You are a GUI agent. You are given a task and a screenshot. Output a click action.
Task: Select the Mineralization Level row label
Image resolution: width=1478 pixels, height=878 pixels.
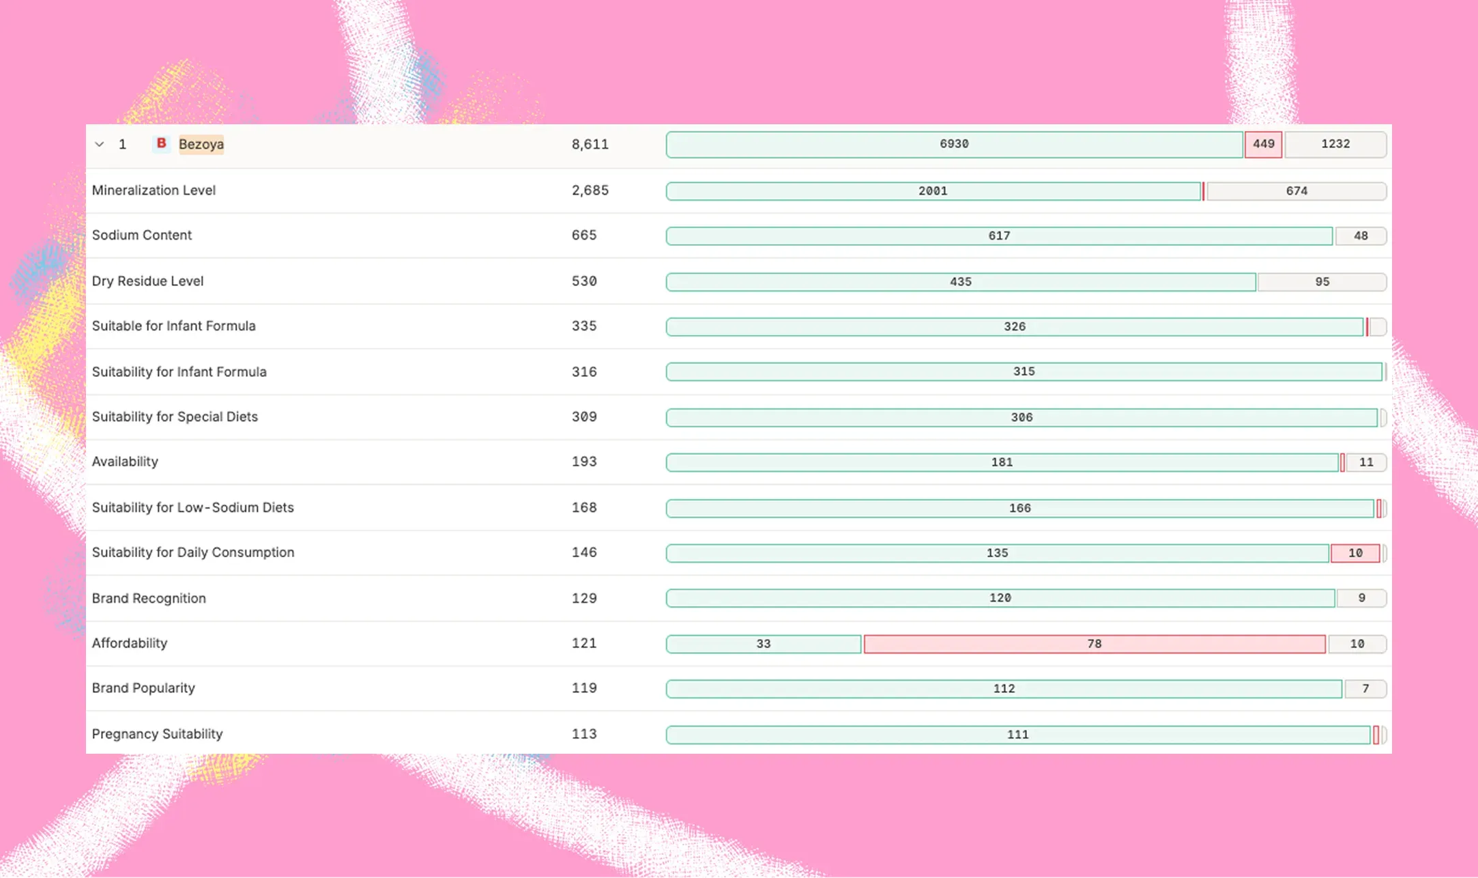154,190
